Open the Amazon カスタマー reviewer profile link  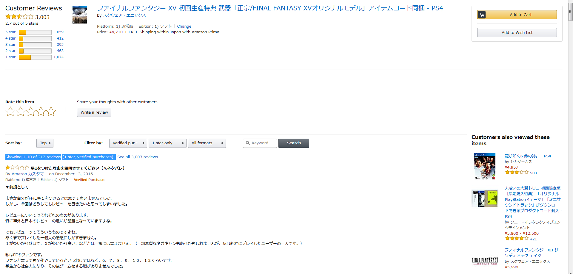point(30,174)
